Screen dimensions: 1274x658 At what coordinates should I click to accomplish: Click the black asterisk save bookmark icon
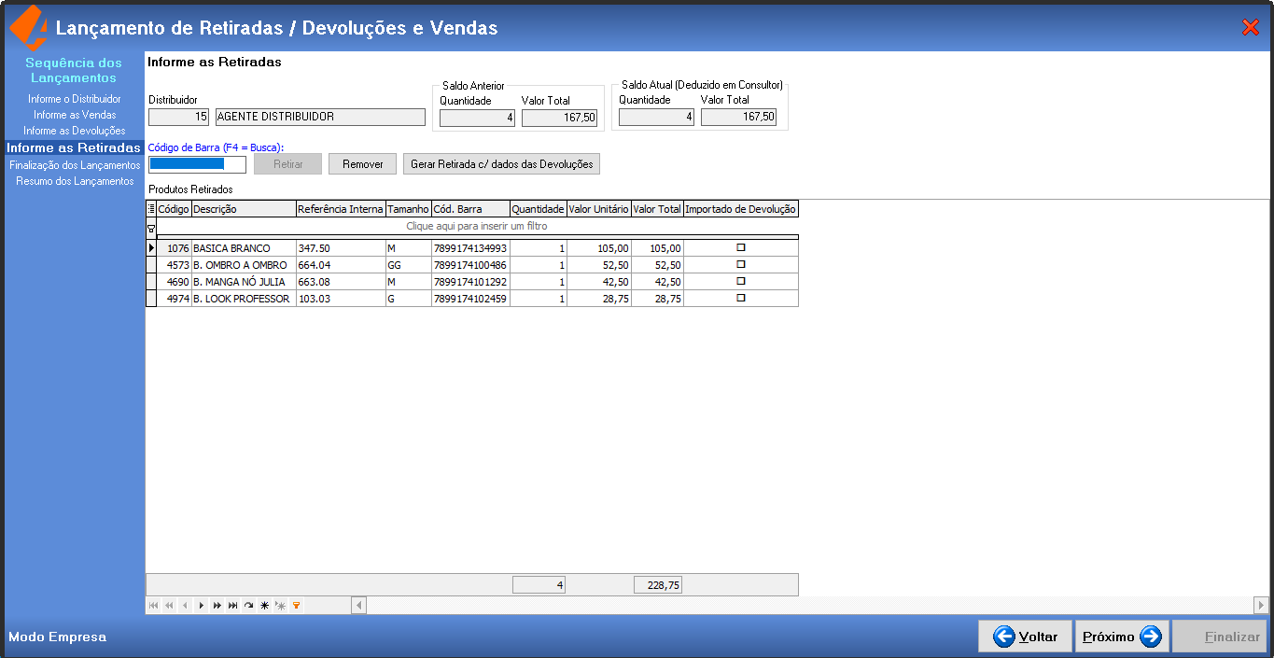[264, 606]
